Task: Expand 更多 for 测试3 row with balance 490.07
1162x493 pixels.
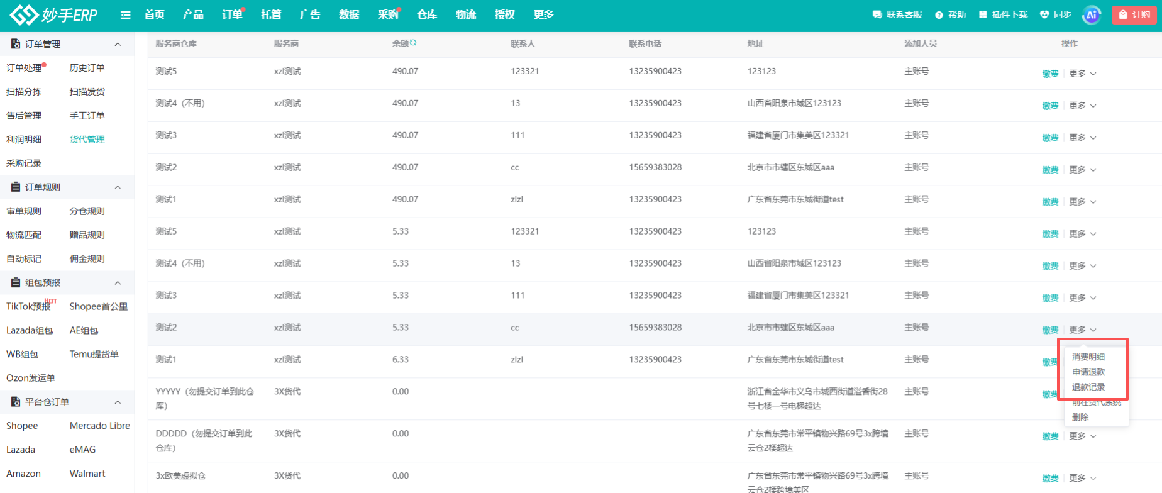Action: pos(1083,138)
